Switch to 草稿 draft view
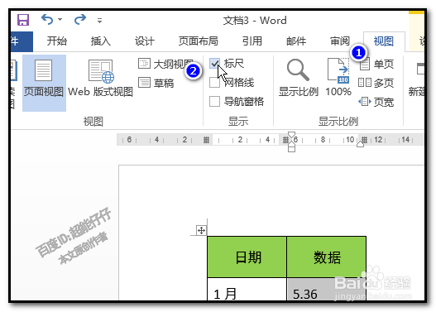 (x=156, y=83)
